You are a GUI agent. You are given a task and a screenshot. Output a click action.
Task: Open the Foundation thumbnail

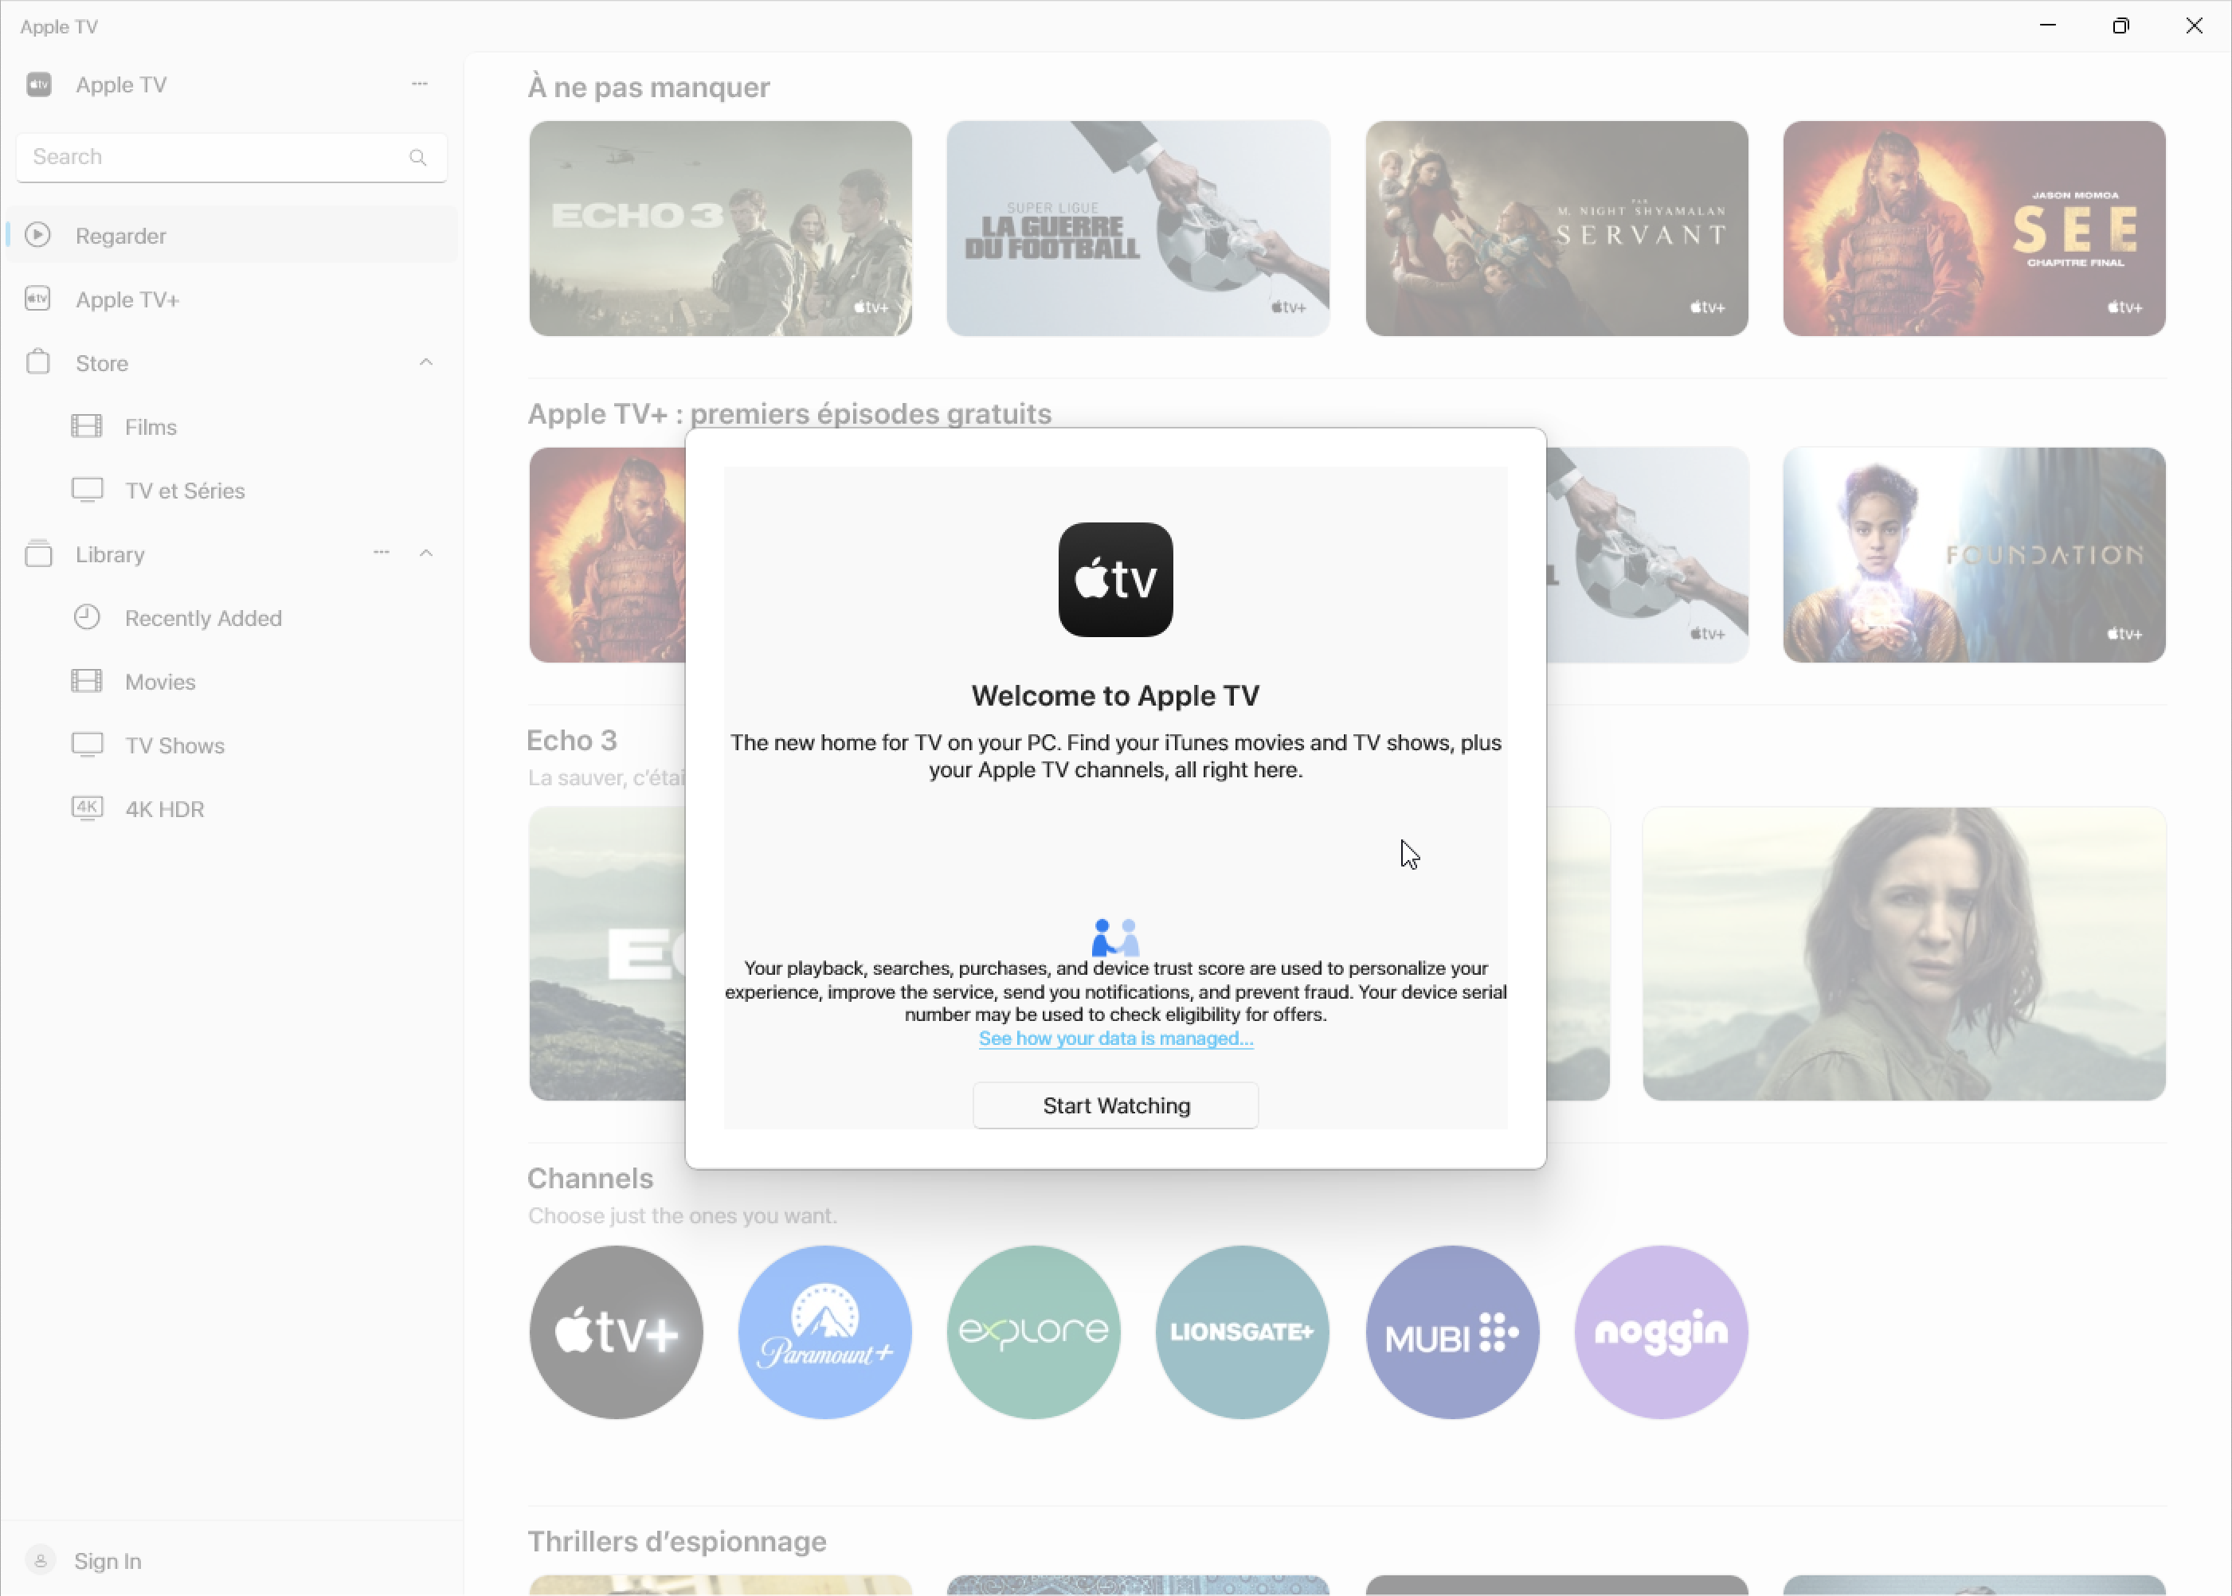tap(1975, 555)
